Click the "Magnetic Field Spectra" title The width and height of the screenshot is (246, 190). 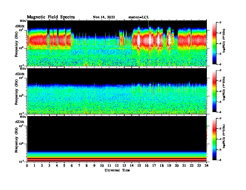tap(51, 17)
